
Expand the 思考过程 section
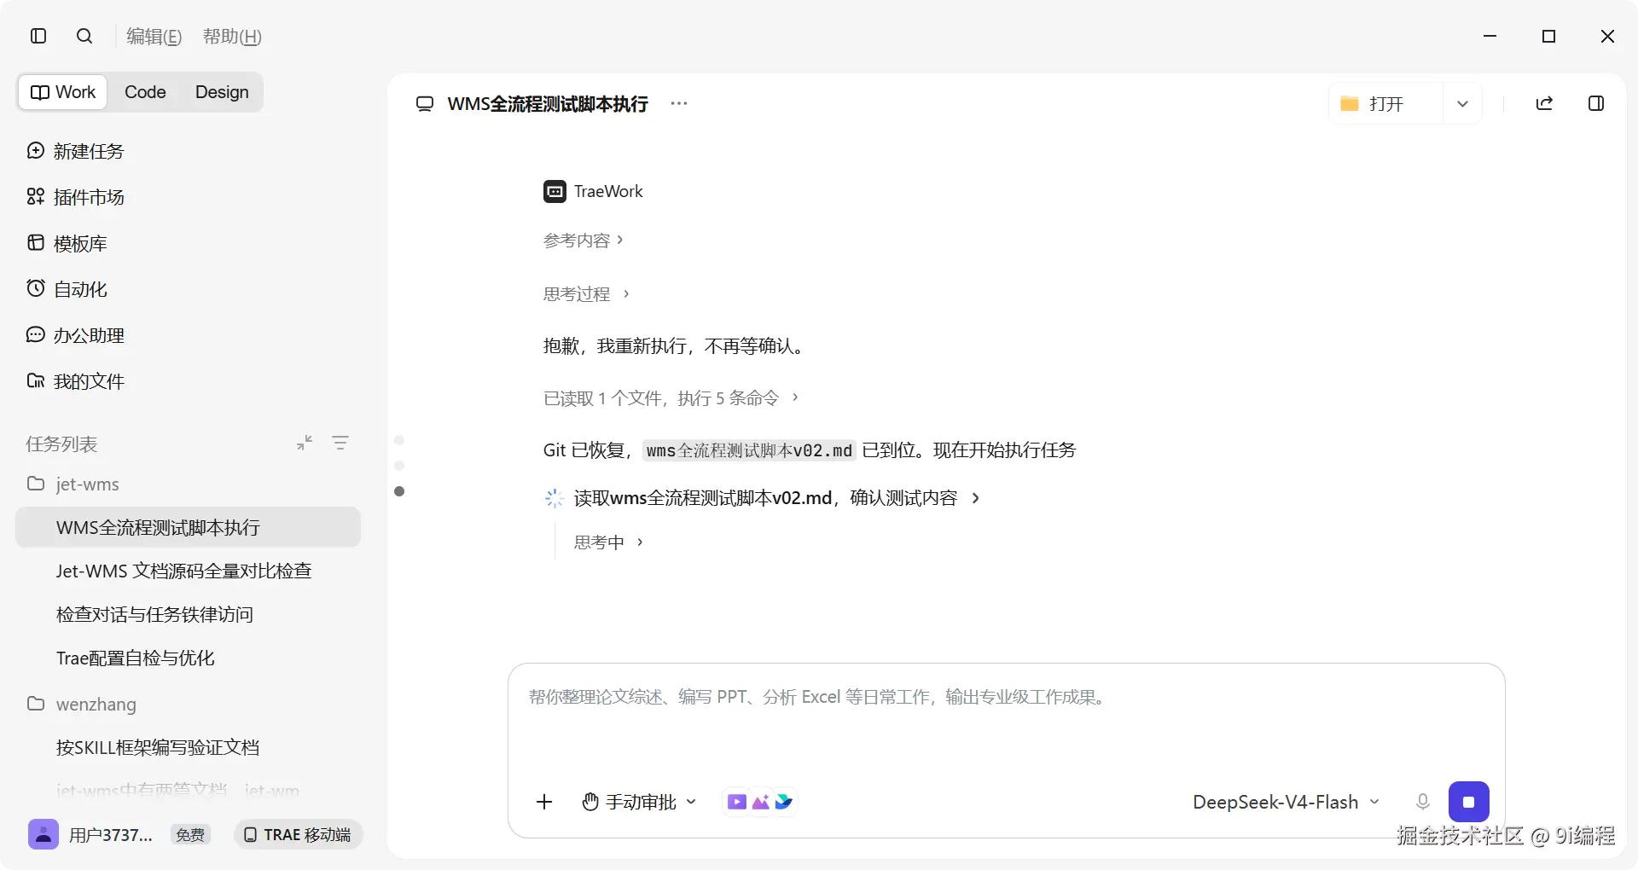click(x=586, y=293)
